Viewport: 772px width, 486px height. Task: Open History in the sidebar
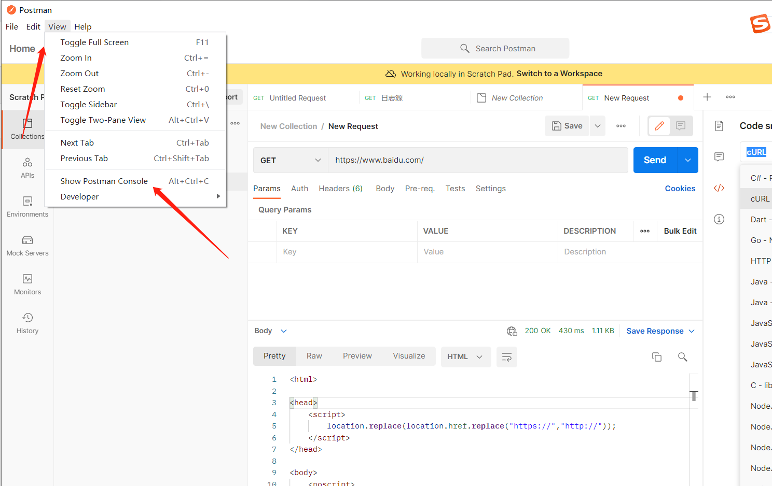pyautogui.click(x=27, y=323)
